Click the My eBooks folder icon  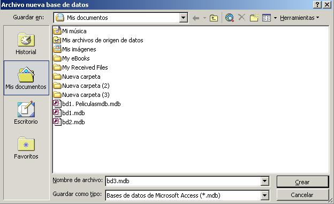(x=57, y=58)
